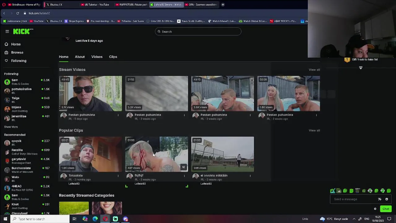Open Windows notification center
This screenshot has width=396, height=223.
[389, 219]
